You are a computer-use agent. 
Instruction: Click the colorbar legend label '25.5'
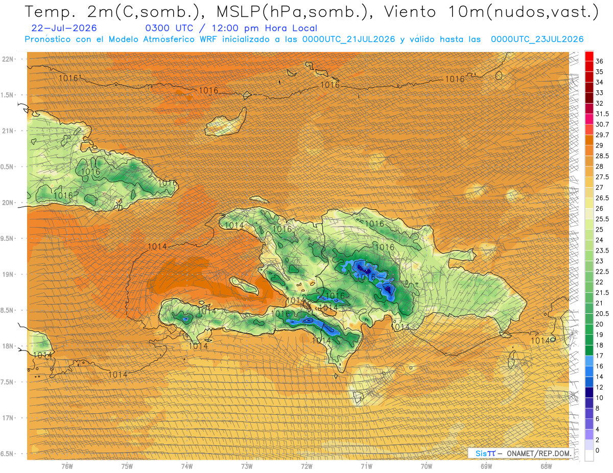pos(603,219)
